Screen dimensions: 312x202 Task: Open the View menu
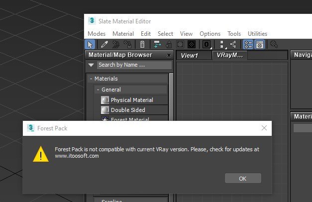[186, 34]
